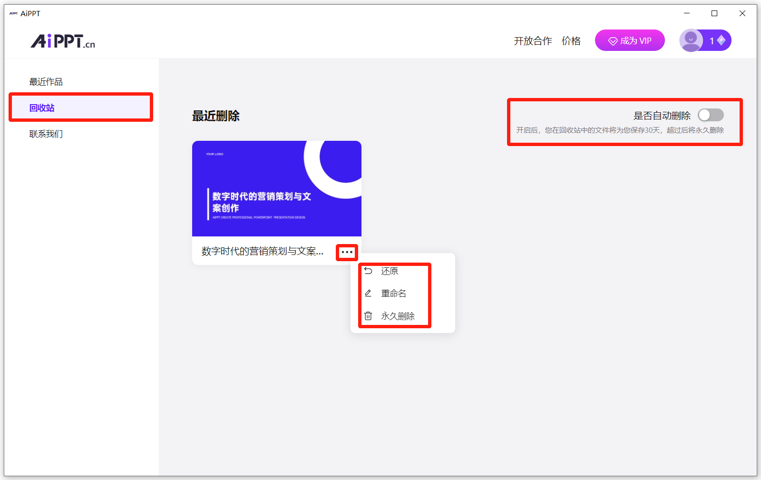Click the 30-day auto-delete description text
Screen dimensions: 761x480
click(620, 130)
